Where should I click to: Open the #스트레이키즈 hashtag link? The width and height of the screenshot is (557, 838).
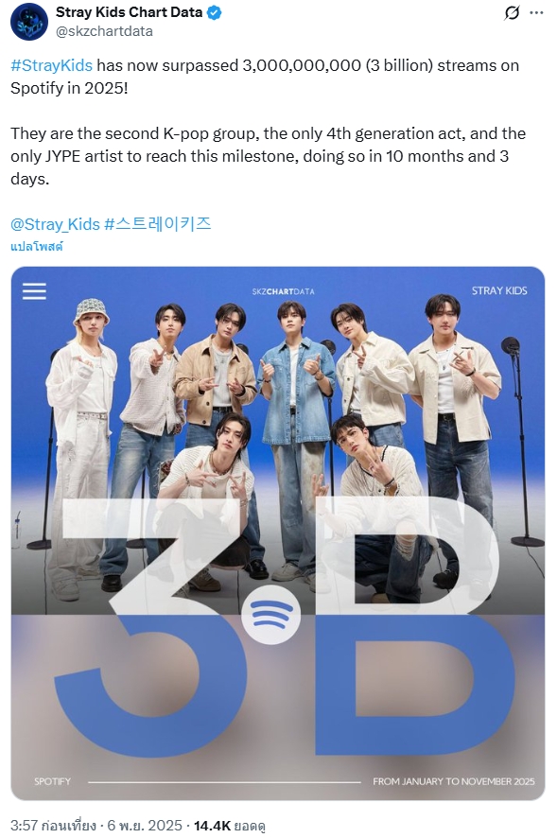(x=158, y=223)
